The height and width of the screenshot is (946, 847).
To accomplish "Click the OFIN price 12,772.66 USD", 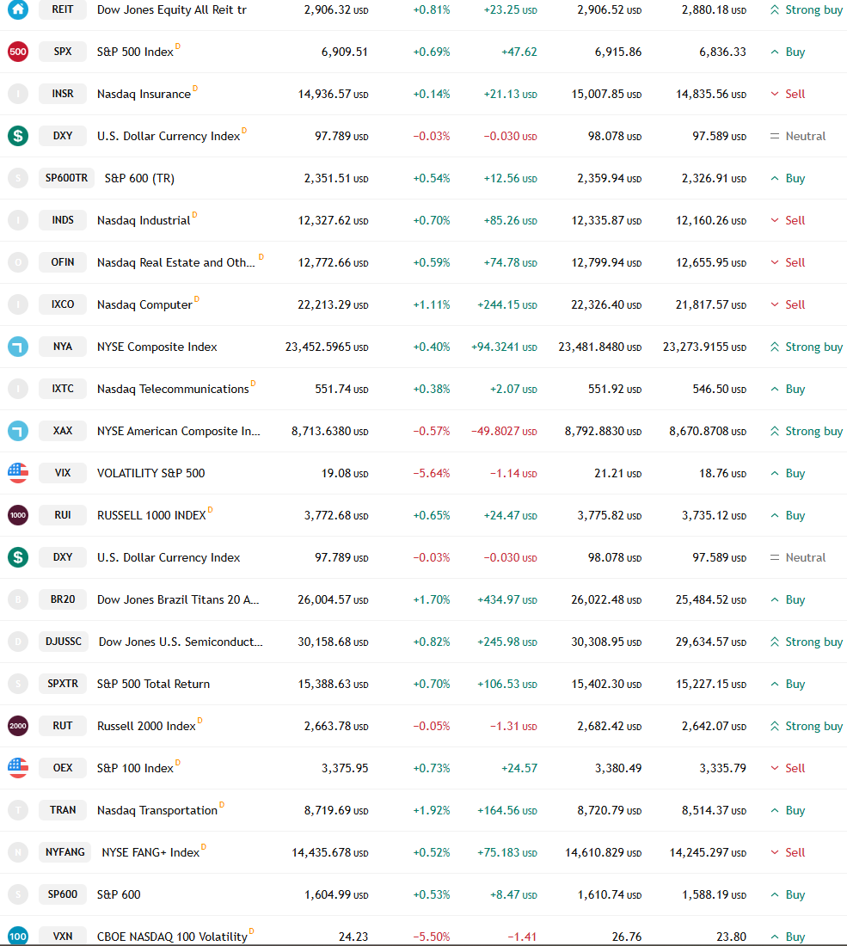I will (333, 262).
